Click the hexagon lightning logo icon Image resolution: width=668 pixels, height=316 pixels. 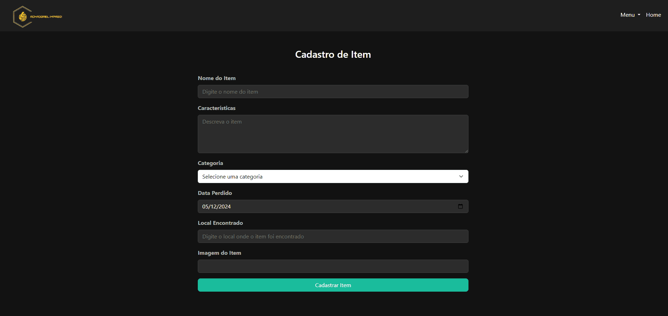(x=22, y=17)
